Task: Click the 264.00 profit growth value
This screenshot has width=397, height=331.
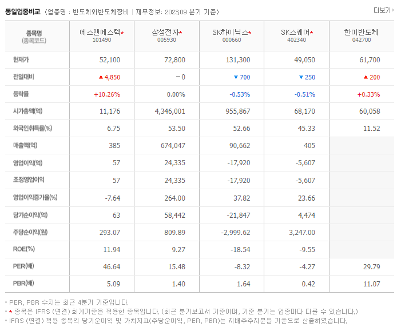Action: click(x=174, y=198)
